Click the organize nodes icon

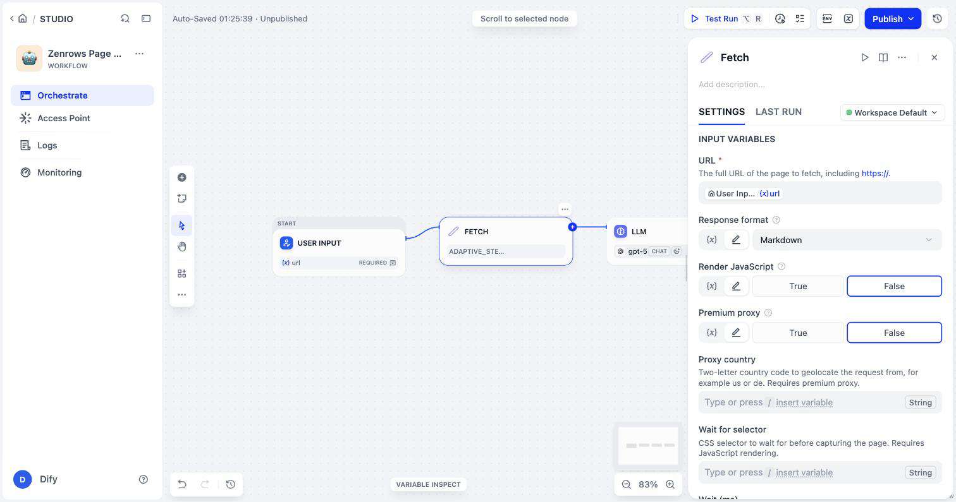[182, 273]
